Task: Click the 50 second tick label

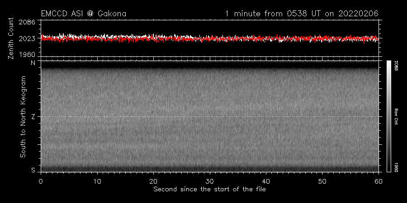Action: 322,181
